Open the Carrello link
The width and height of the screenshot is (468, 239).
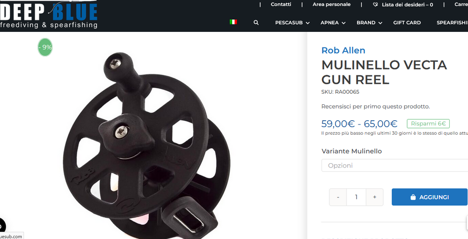click(x=461, y=5)
